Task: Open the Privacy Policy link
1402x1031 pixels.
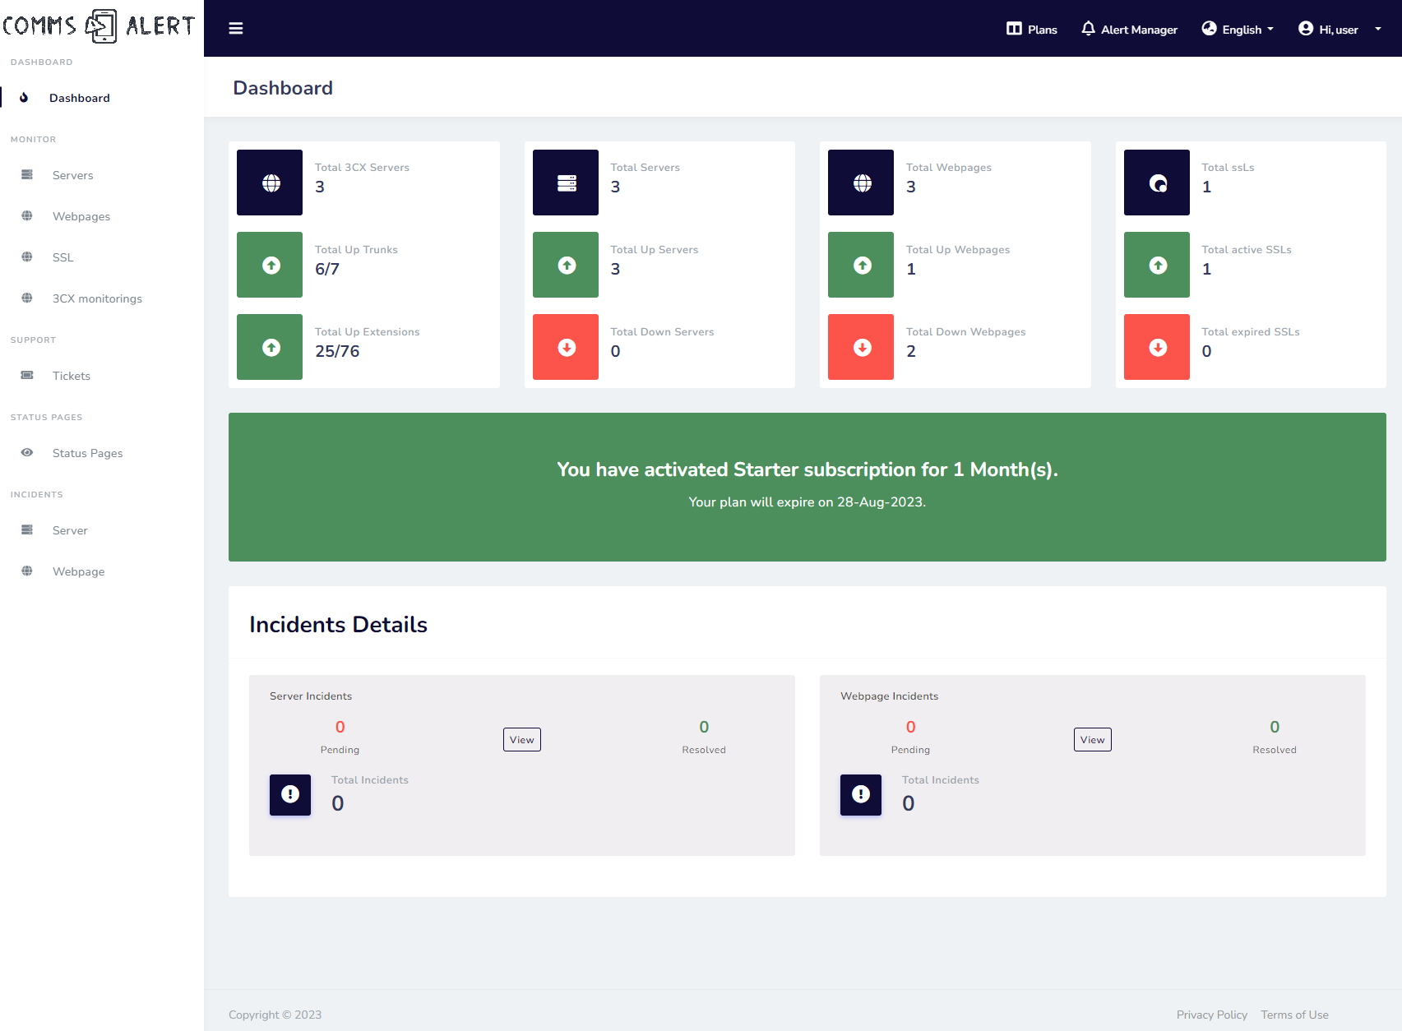Action: [1211, 1015]
